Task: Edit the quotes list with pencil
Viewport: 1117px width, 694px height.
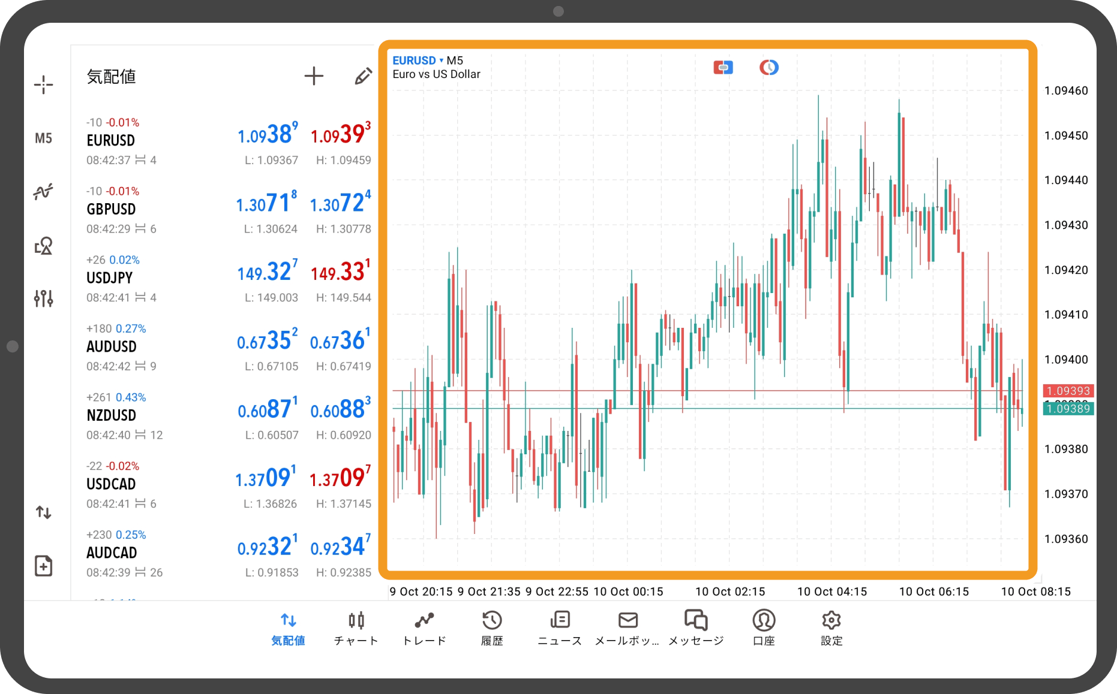Action: click(x=363, y=76)
